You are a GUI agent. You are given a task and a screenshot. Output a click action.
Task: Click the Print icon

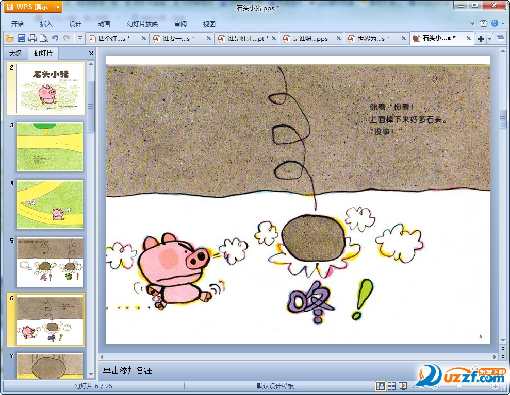coord(32,38)
